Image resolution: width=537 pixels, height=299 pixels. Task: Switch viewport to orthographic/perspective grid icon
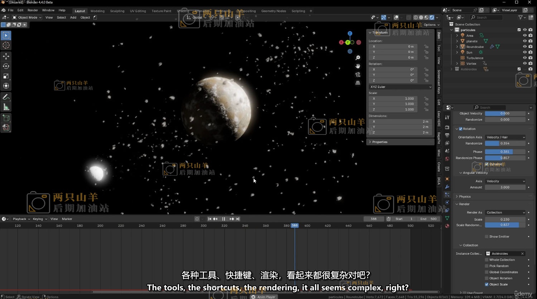pyautogui.click(x=358, y=83)
